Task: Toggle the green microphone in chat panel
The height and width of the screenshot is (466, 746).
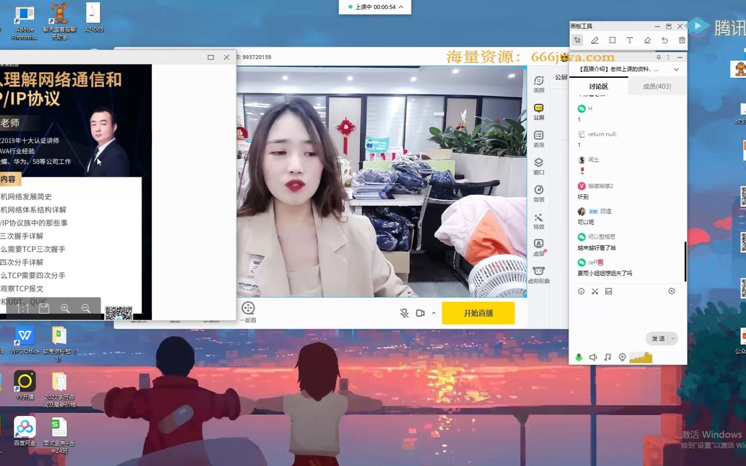Action: tap(579, 357)
